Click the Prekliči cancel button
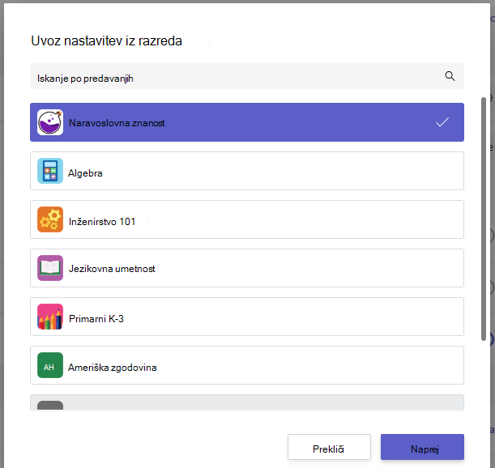The width and height of the screenshot is (495, 468). point(329,447)
